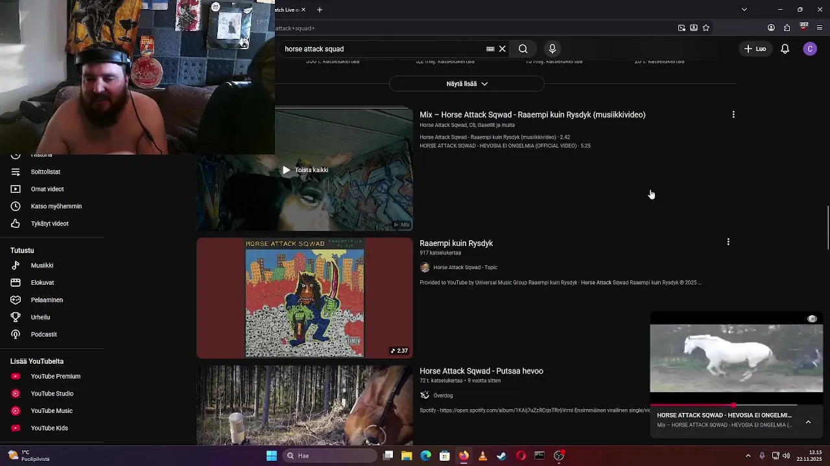Click the page vertical scrollbar

827,227
